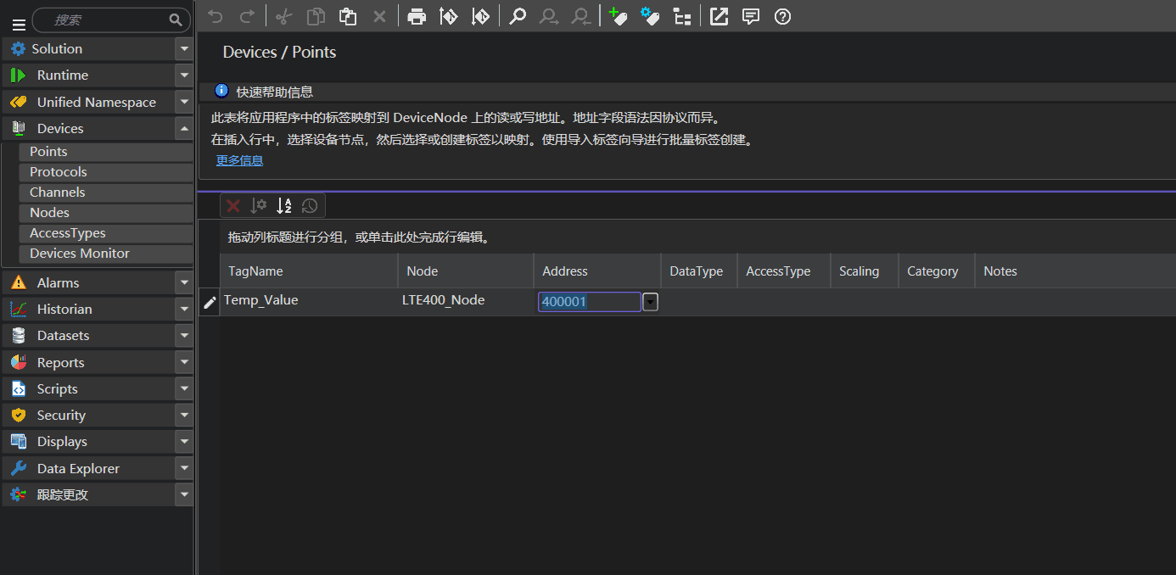
Task: Expand the Scripts section arrow
Action: (x=184, y=388)
